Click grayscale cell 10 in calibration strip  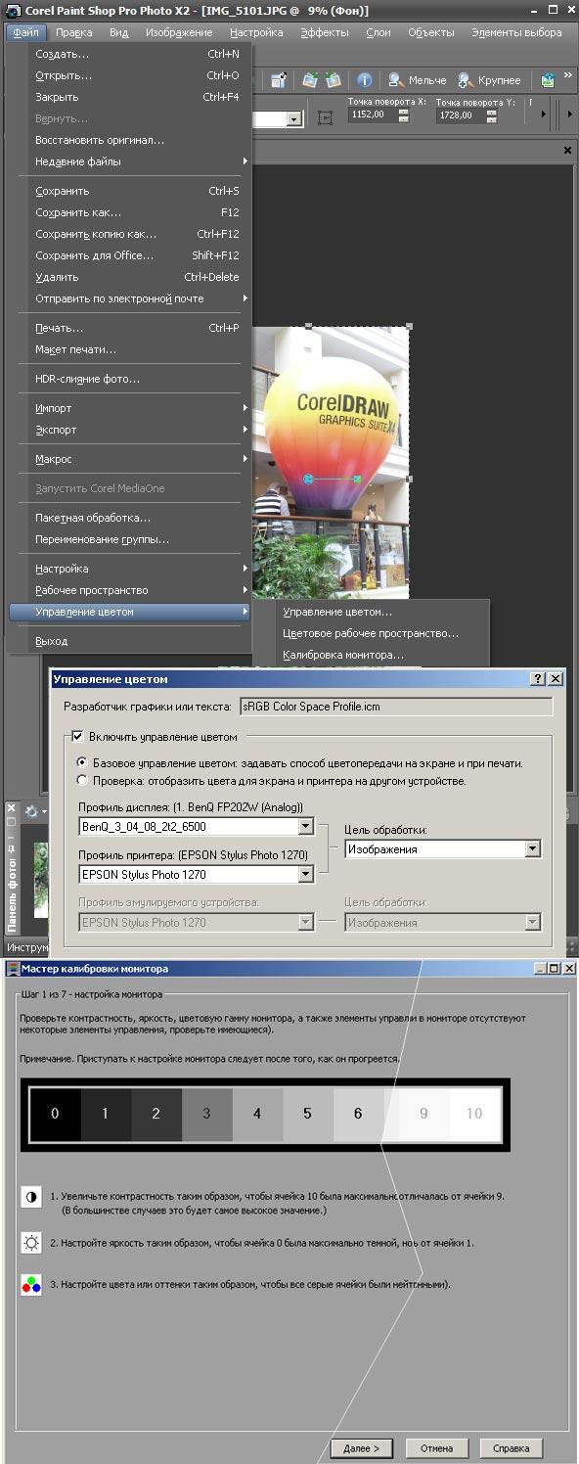[474, 1114]
